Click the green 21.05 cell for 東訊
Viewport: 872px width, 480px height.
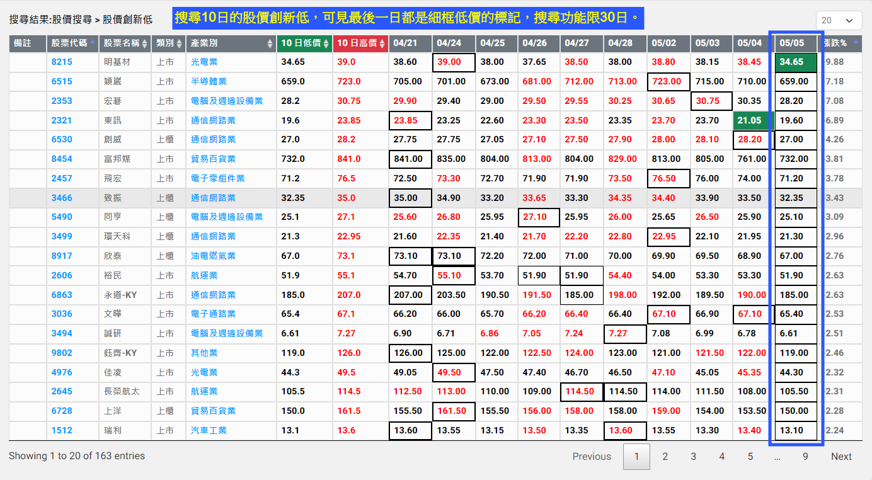(x=752, y=120)
